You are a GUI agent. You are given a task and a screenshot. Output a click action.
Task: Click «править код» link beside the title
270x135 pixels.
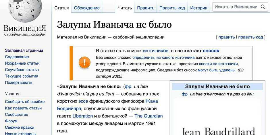[250, 37]
